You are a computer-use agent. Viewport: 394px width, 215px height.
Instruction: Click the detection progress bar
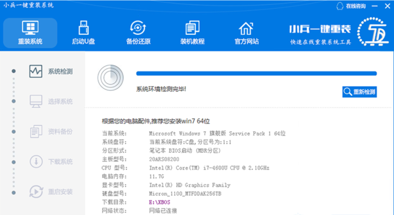[x=256, y=74]
